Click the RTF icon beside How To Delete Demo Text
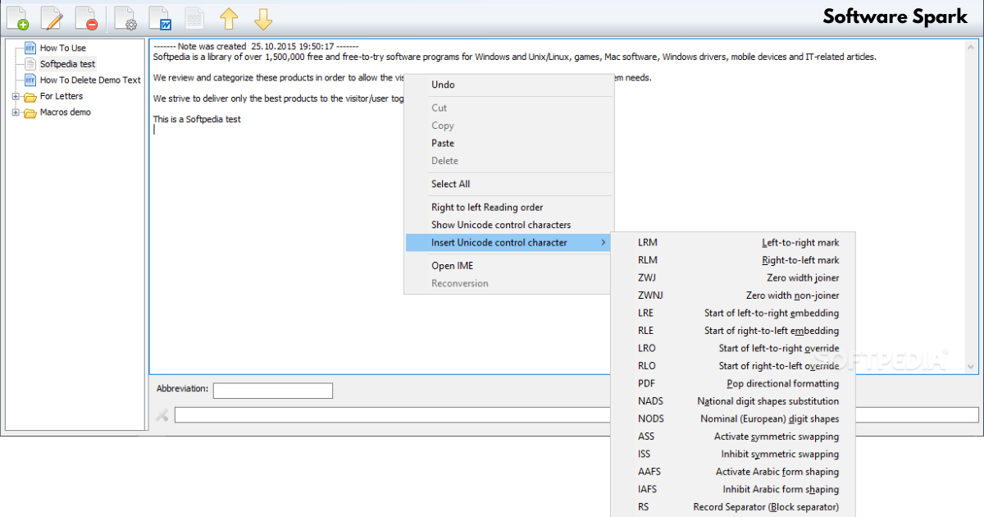This screenshot has width=984, height=517. tap(30, 80)
